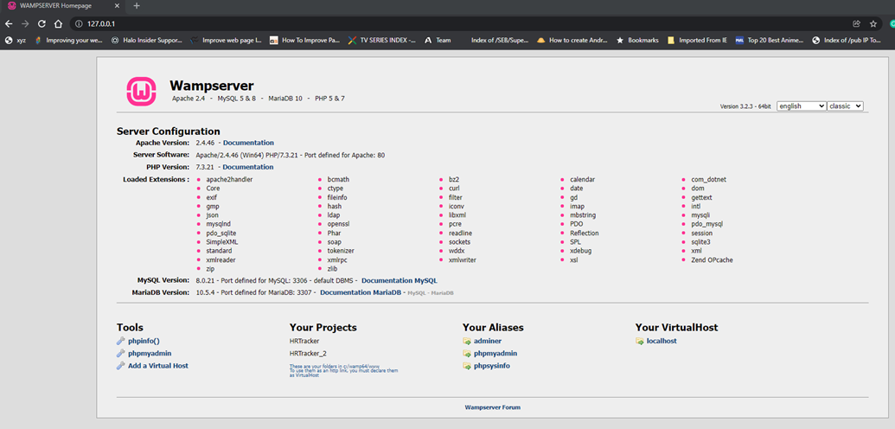The image size is (895, 429).
Task: Click the mbstring extension entry
Action: click(x=584, y=215)
